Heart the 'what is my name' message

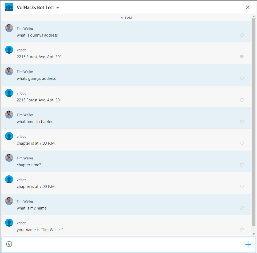point(242,208)
